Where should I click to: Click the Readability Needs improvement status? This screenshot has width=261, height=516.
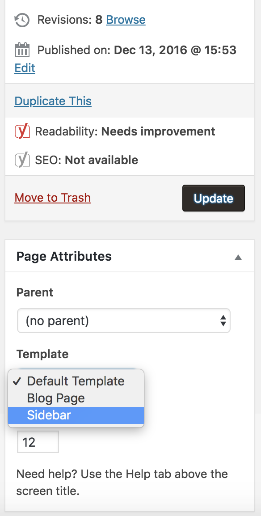[125, 131]
